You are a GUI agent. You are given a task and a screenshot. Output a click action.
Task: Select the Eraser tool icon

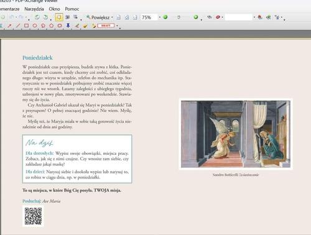click(x=85, y=25)
